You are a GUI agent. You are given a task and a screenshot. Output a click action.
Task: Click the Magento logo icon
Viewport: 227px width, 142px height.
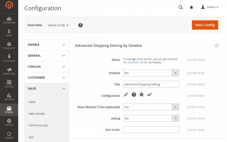[9, 5]
